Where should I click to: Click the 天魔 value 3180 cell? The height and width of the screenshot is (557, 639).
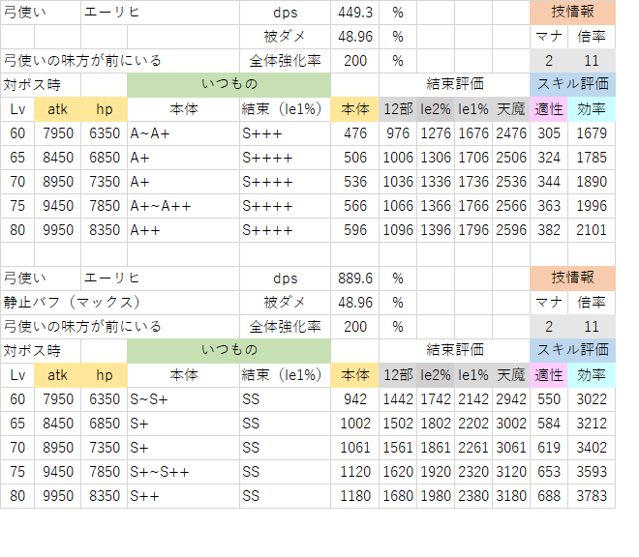pyautogui.click(x=511, y=496)
